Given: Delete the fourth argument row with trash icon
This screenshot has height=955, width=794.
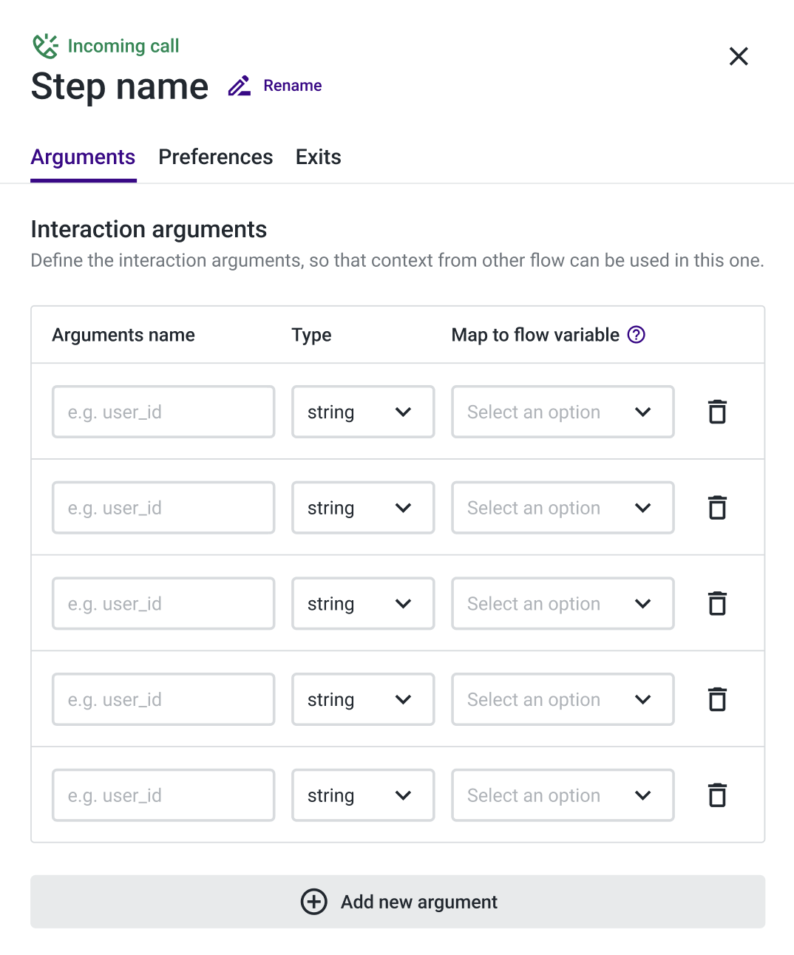Looking at the screenshot, I should 717,699.
